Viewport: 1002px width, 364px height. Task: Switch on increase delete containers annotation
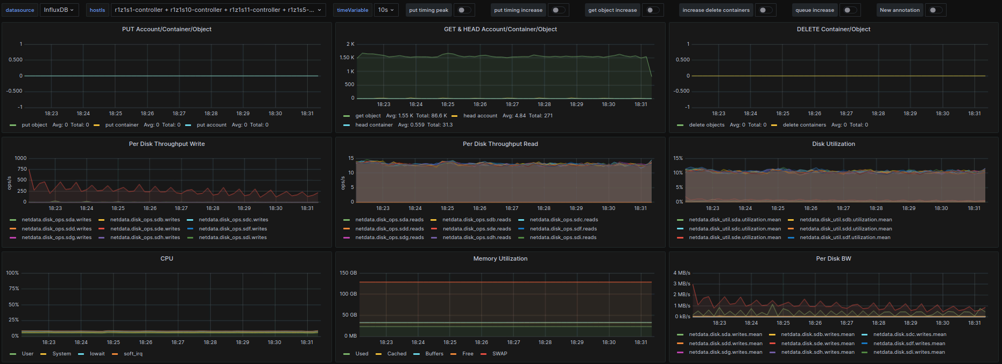765,10
